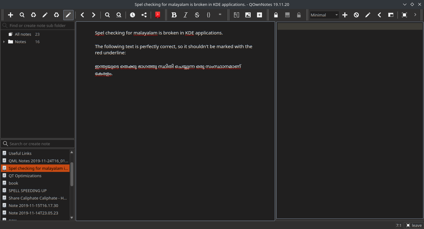Share the current note
Screen dimensions: 424x229
pyautogui.click(x=144, y=15)
